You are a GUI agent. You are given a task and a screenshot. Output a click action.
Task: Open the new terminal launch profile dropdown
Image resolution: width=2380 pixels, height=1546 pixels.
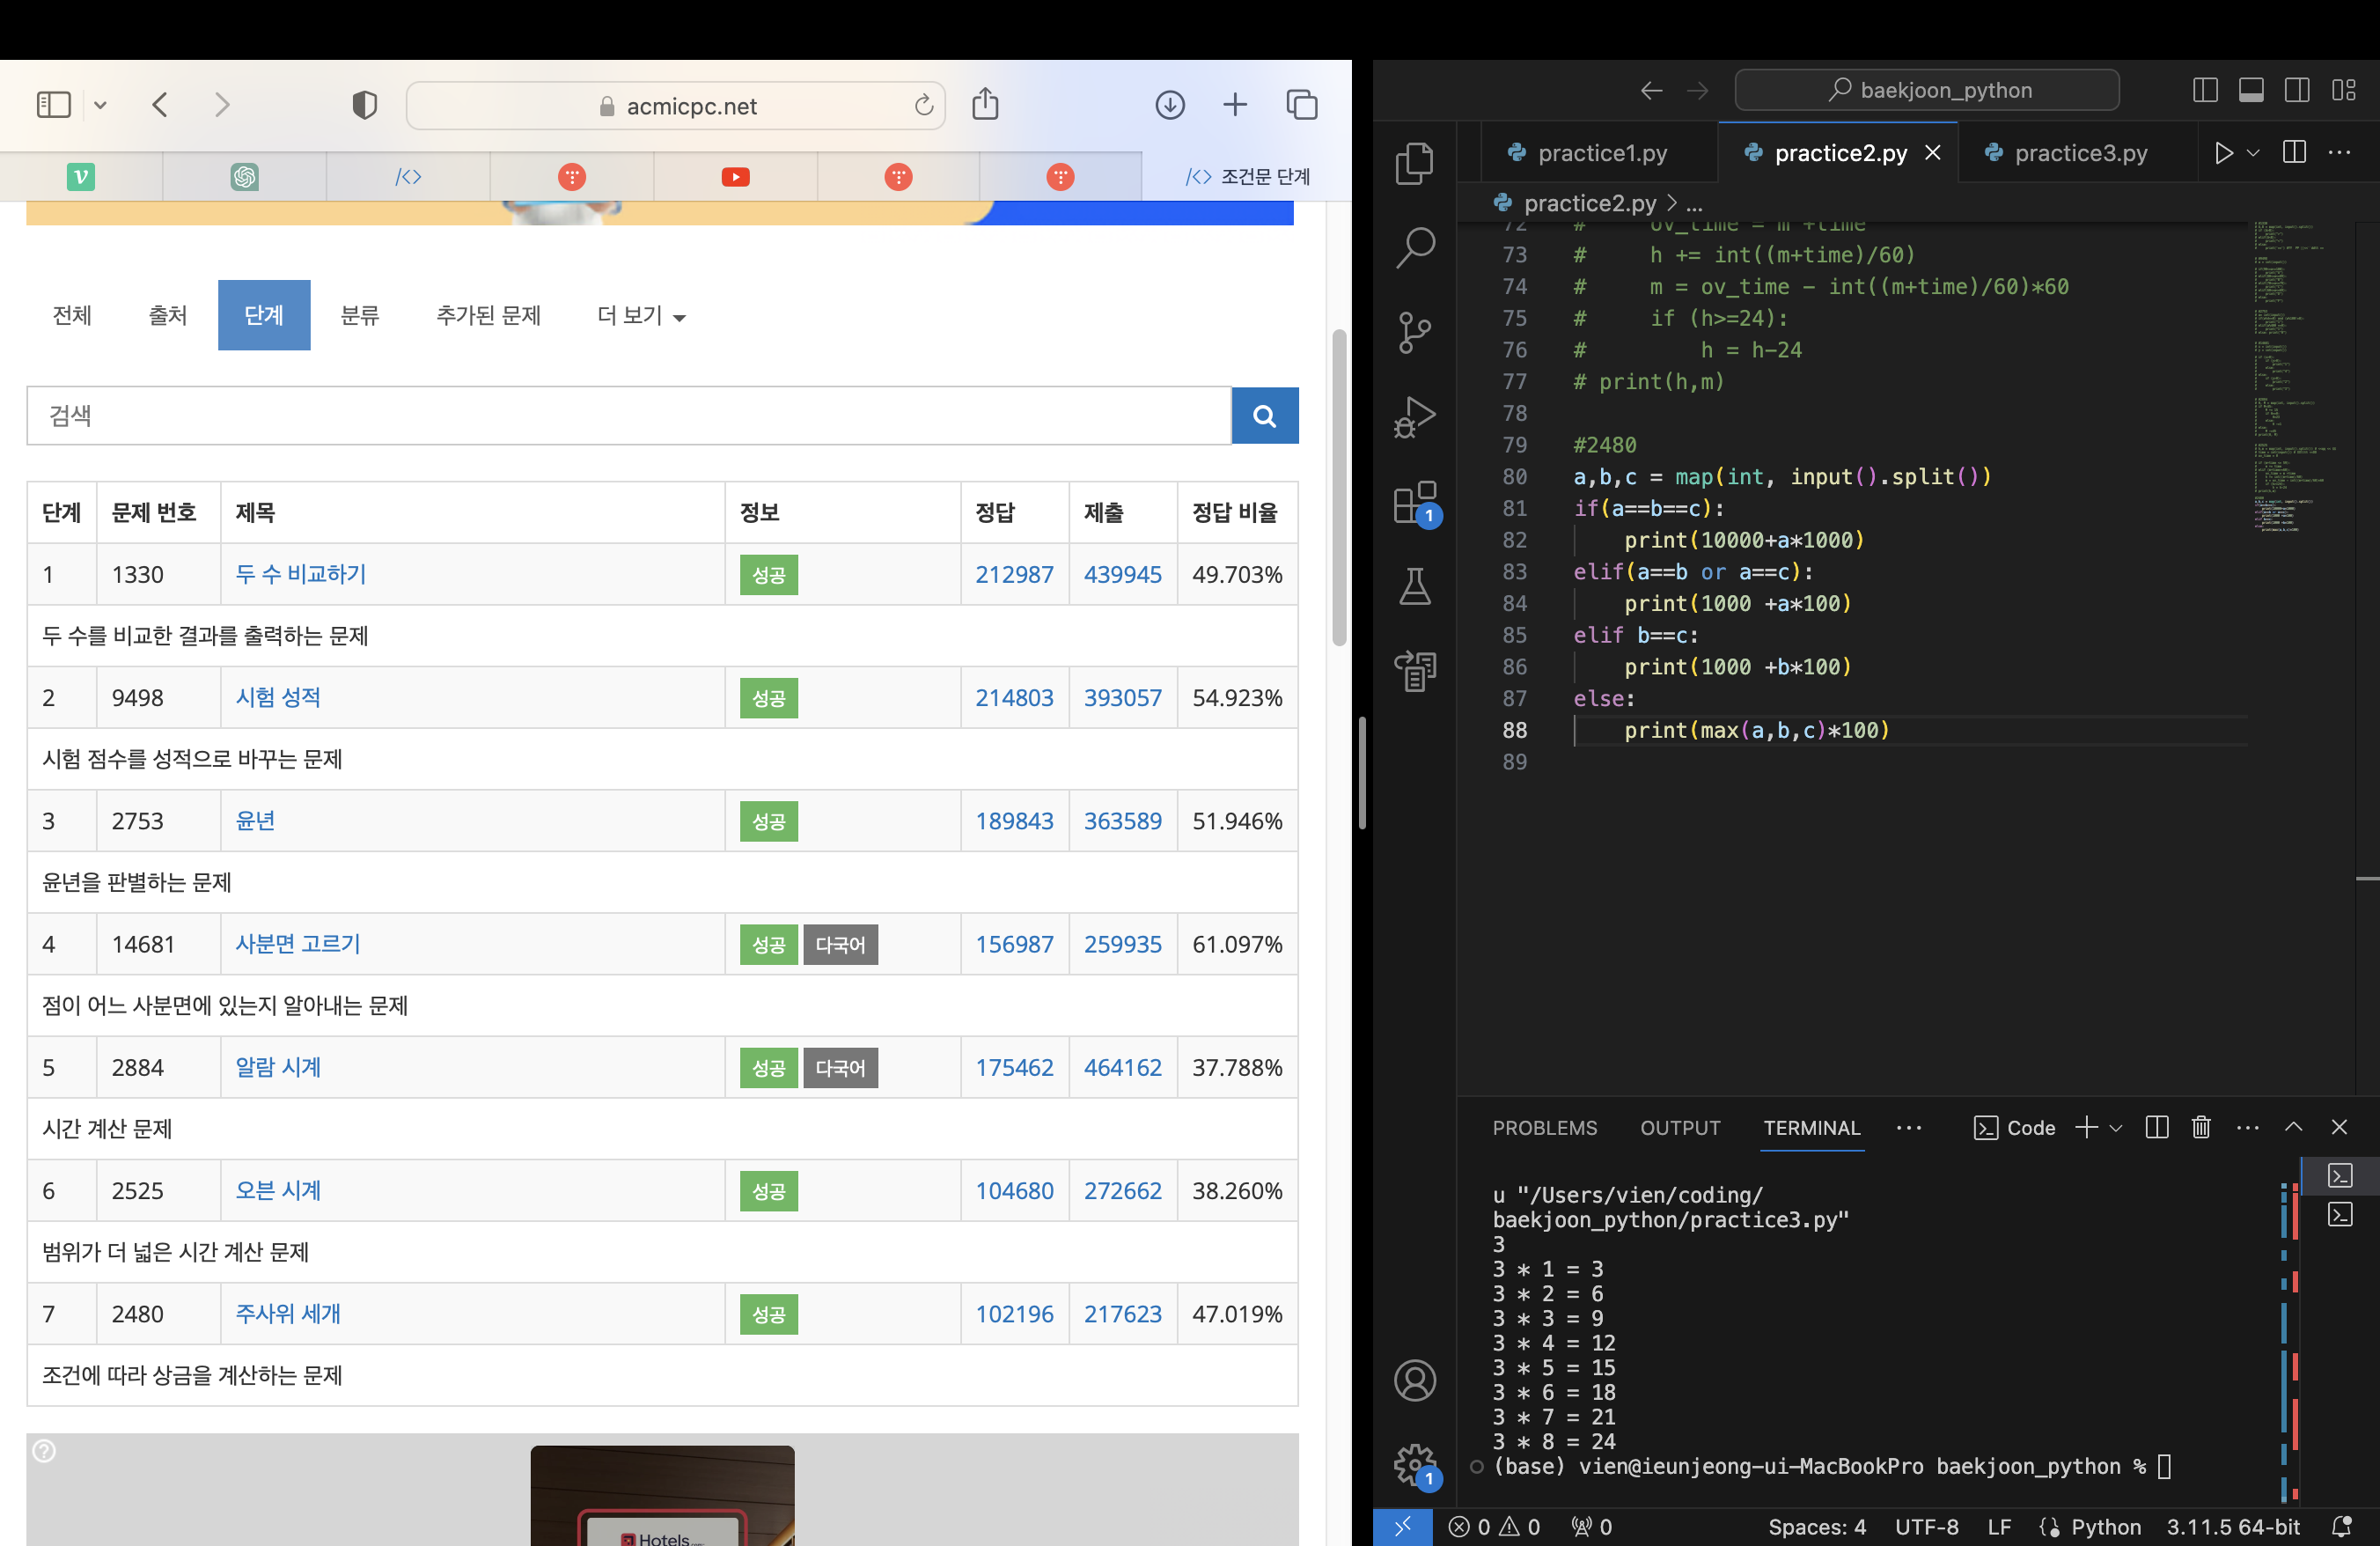2116,1128
